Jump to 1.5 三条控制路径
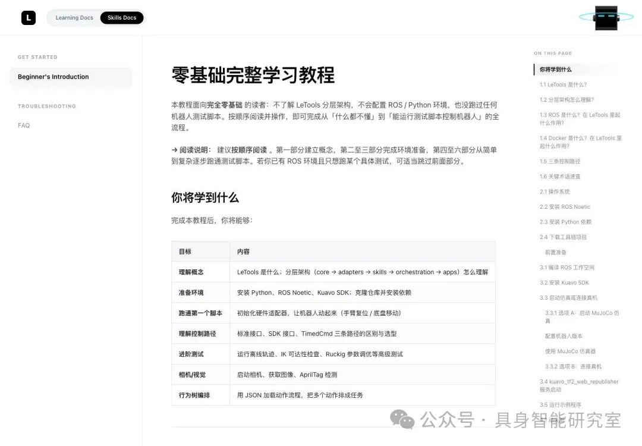The image size is (642, 446). pyautogui.click(x=560, y=161)
